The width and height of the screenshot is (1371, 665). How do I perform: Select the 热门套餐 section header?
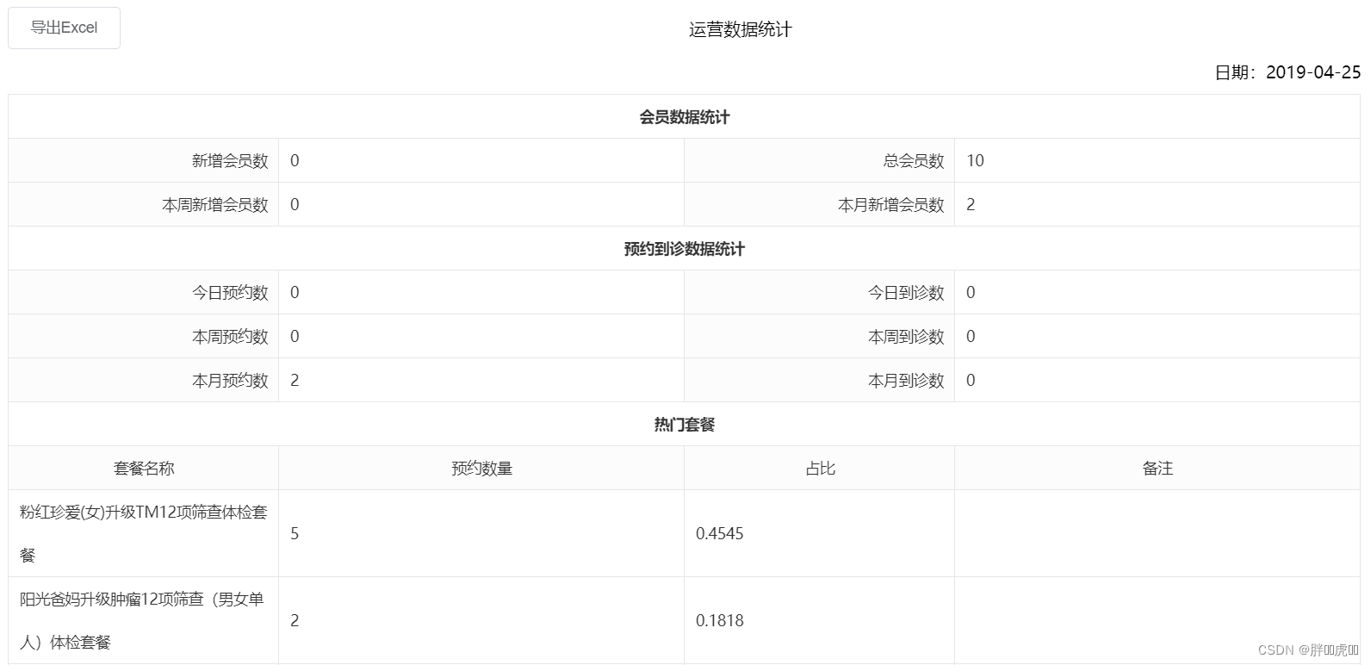point(684,425)
